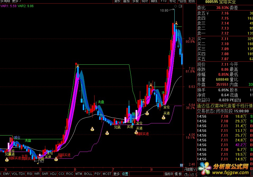The height and width of the screenshot is (177, 253).
Task: Click the 买三 price 7.09 row
Action: pos(225,49)
